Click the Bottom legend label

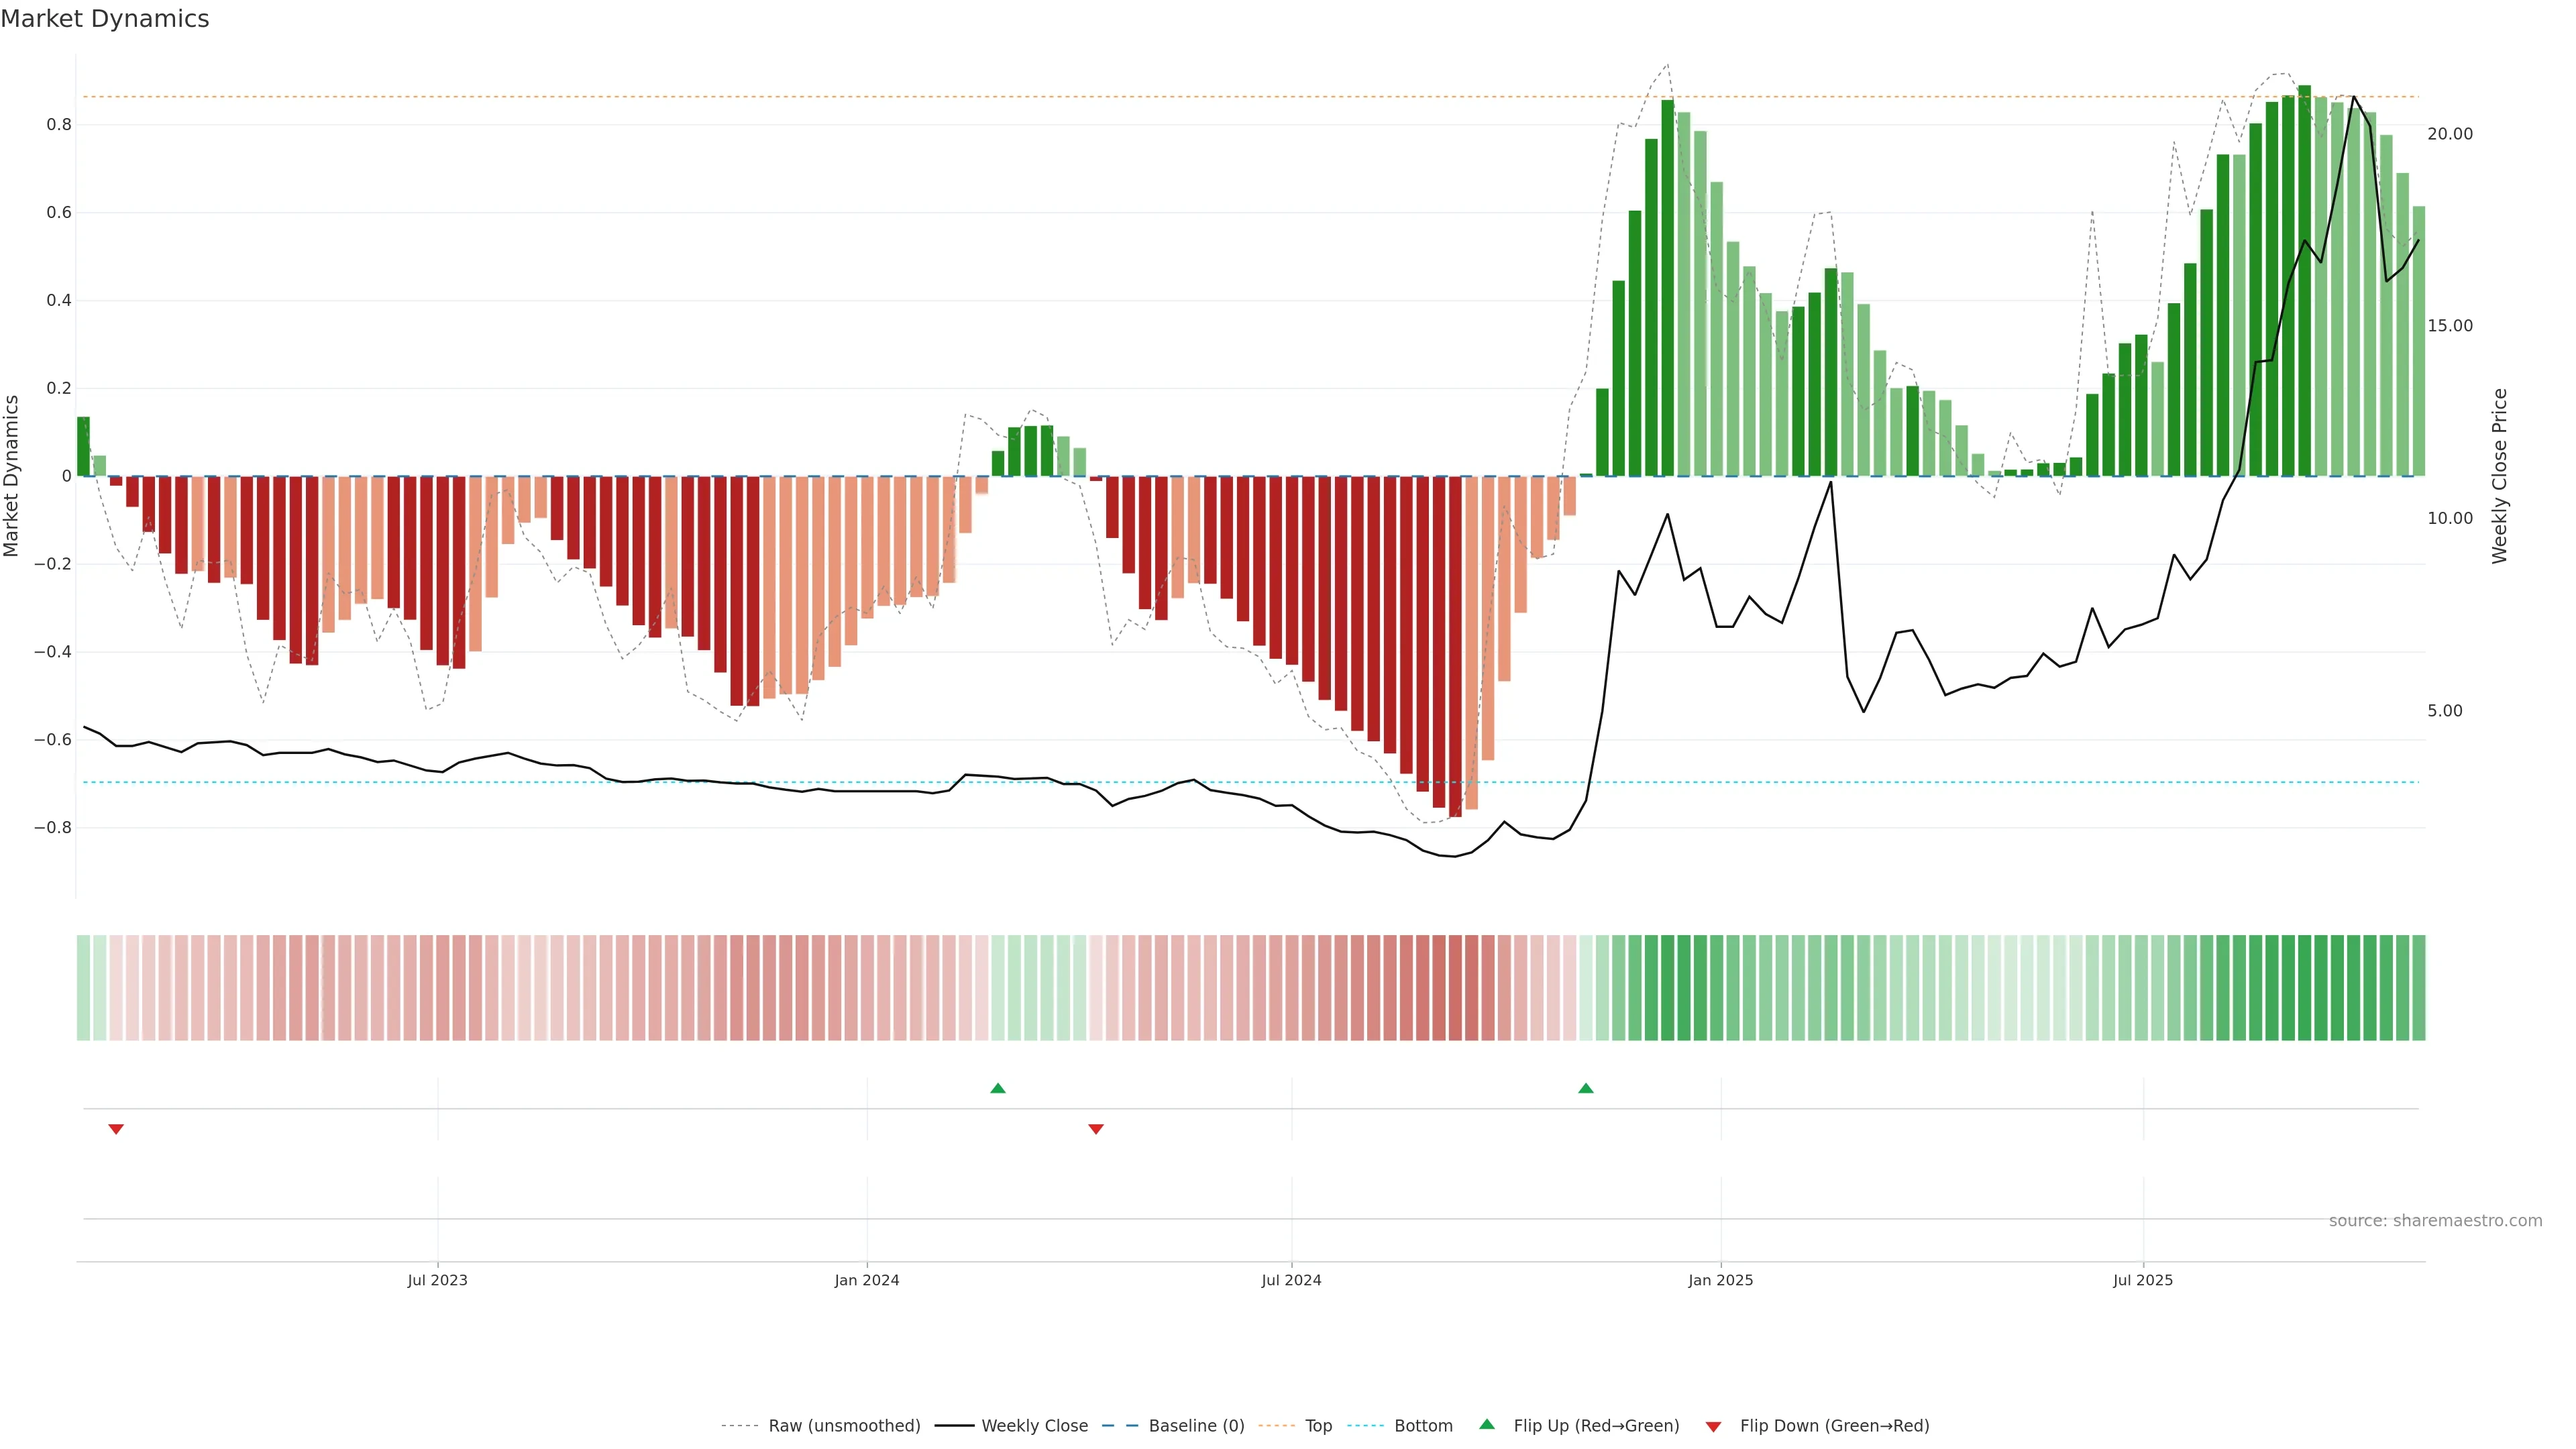click(1423, 1426)
